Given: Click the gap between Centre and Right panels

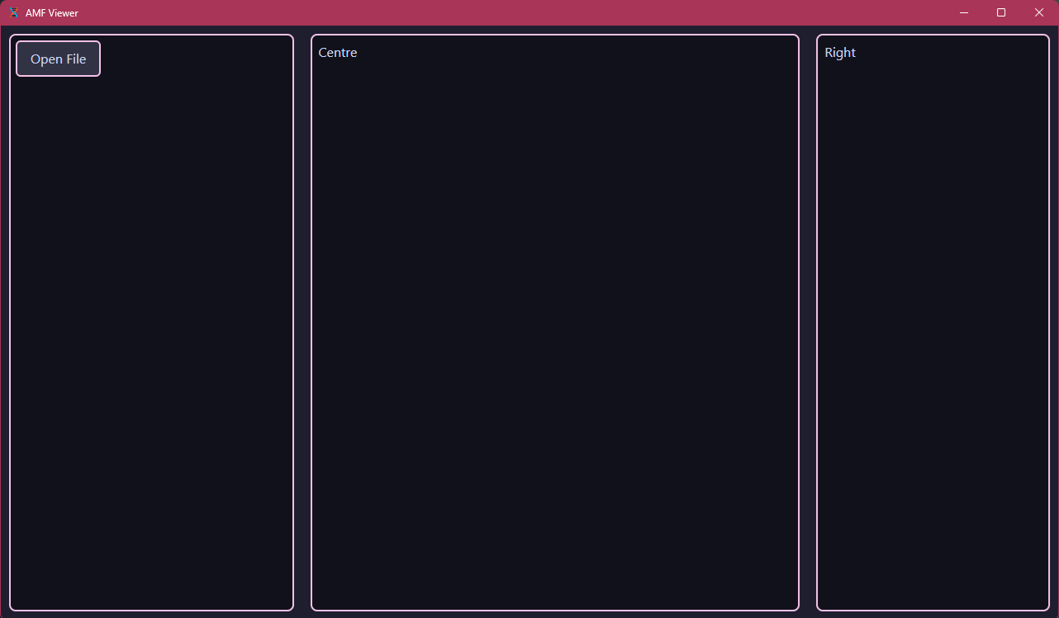Looking at the screenshot, I should (x=808, y=322).
